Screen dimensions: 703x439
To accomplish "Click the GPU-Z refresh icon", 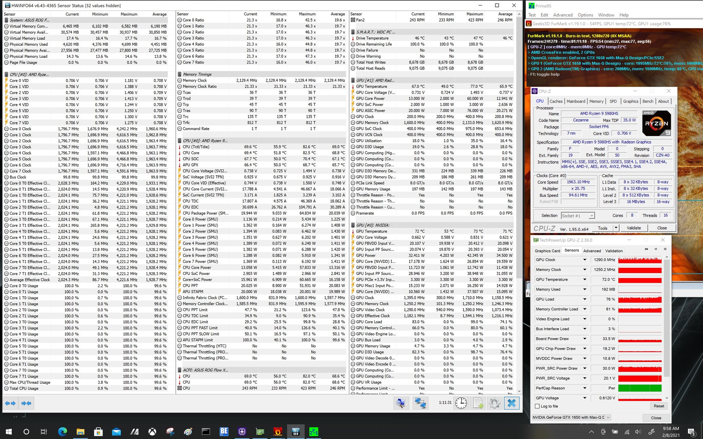I will 656,249.
